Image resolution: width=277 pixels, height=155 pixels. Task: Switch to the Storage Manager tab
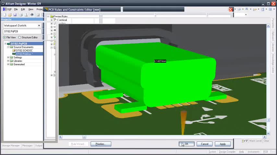[11, 146]
